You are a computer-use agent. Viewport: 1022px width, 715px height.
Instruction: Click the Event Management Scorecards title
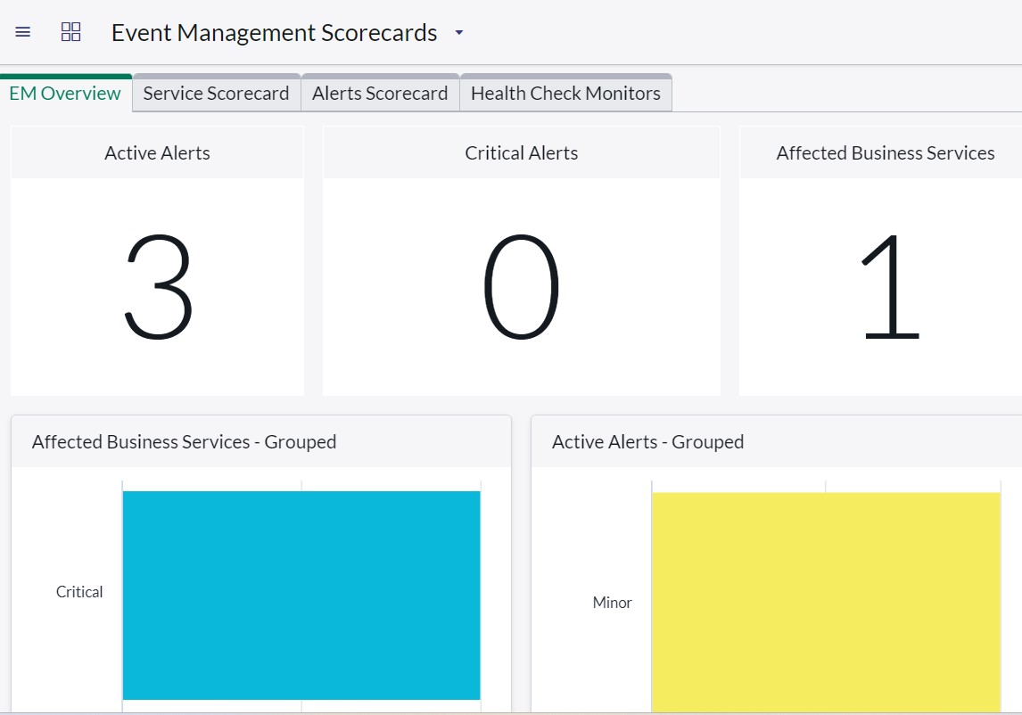click(x=274, y=32)
